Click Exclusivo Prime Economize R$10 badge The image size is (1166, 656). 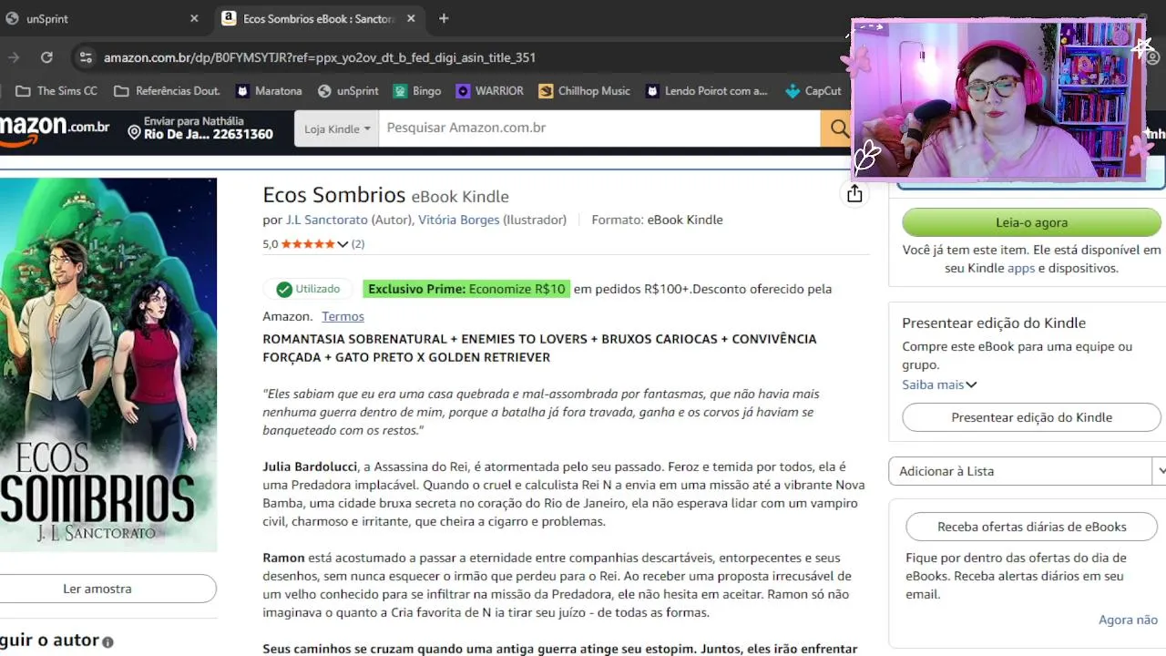(466, 289)
